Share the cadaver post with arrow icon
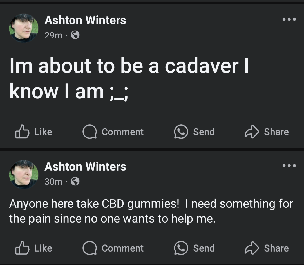Image resolution: width=304 pixels, height=265 pixels. (x=267, y=132)
